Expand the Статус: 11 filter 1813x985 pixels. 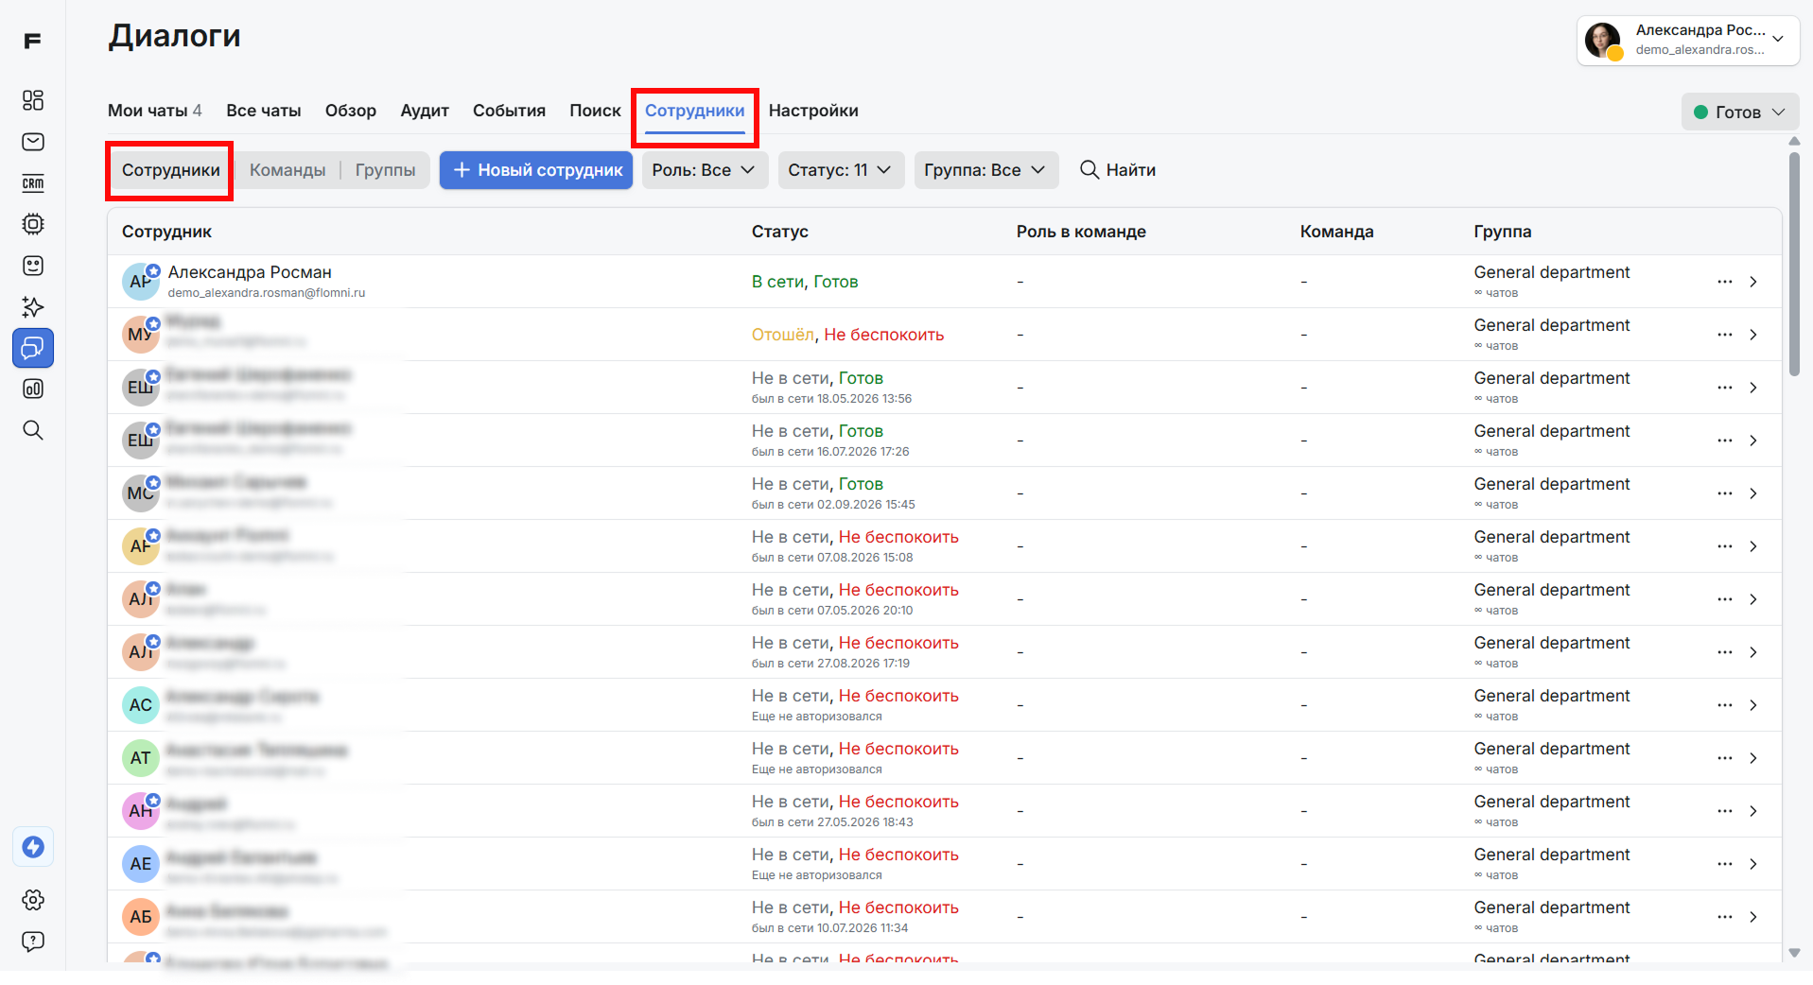(x=841, y=170)
